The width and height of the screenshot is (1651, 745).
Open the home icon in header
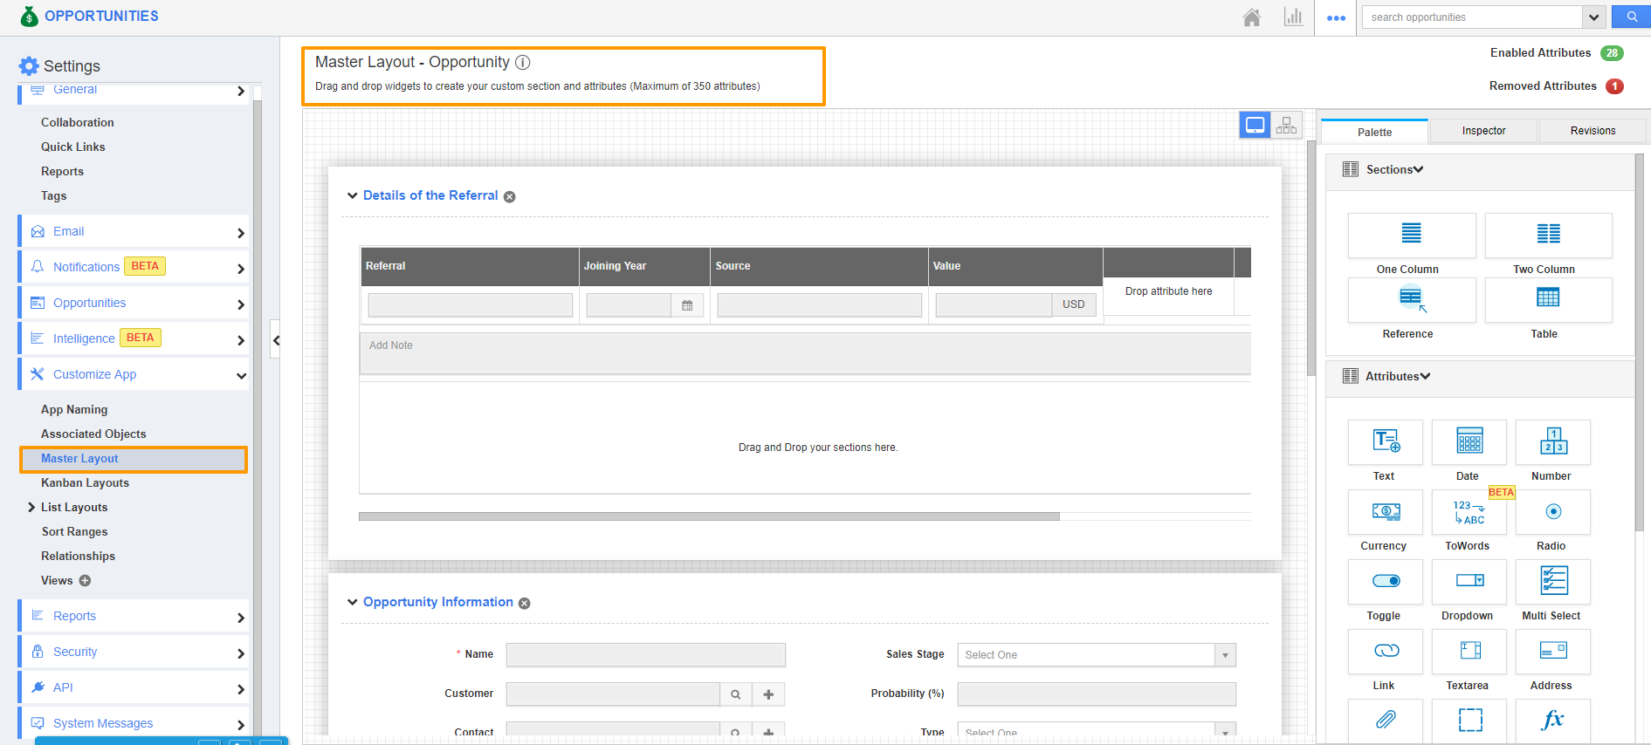click(1251, 17)
